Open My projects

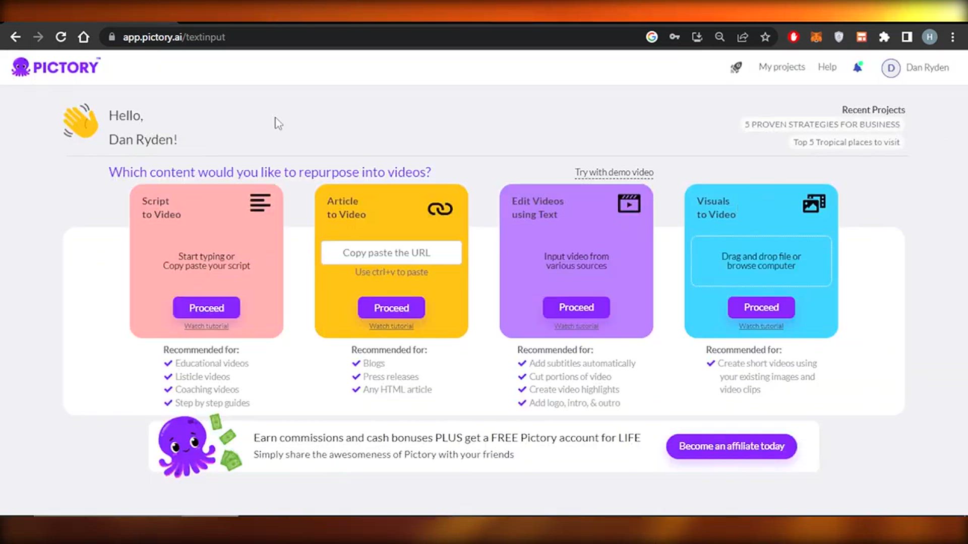[781, 67]
